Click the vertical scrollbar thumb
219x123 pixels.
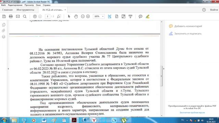point(162,76)
